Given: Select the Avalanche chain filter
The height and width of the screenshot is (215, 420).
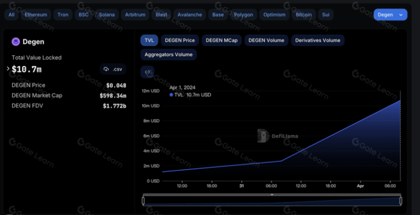Looking at the screenshot, I should (189, 15).
